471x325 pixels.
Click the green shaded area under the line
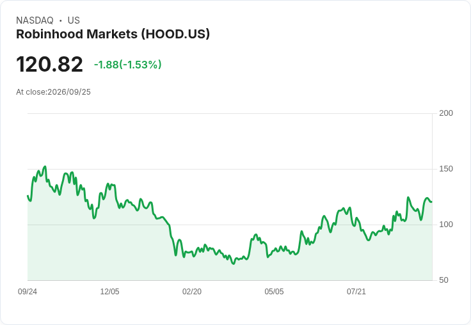(211, 267)
